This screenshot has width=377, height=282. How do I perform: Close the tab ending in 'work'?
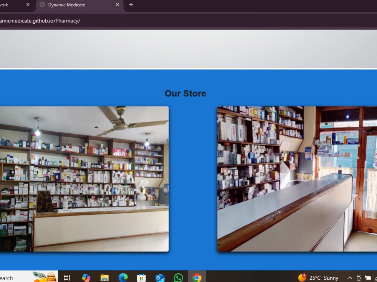click(x=28, y=5)
